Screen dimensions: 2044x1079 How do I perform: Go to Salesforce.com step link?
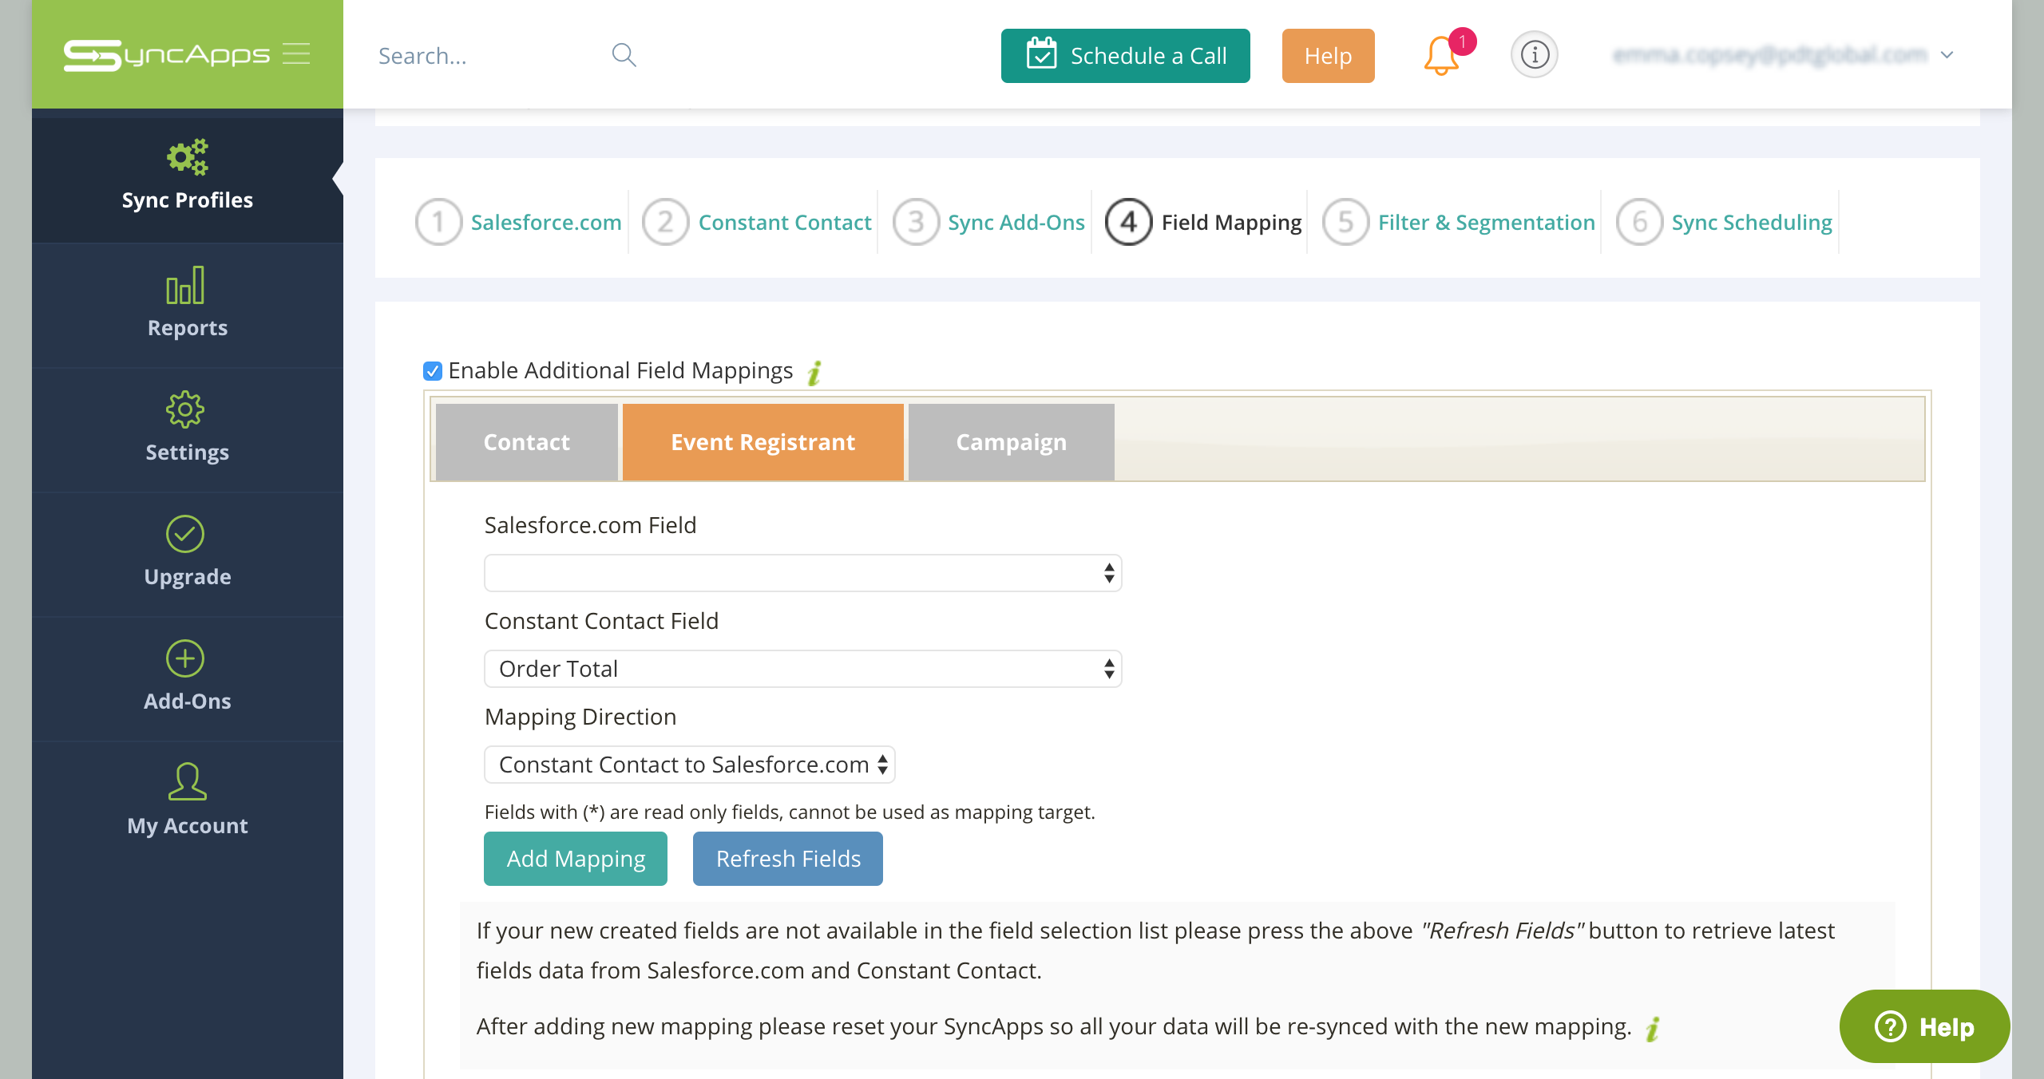(546, 222)
